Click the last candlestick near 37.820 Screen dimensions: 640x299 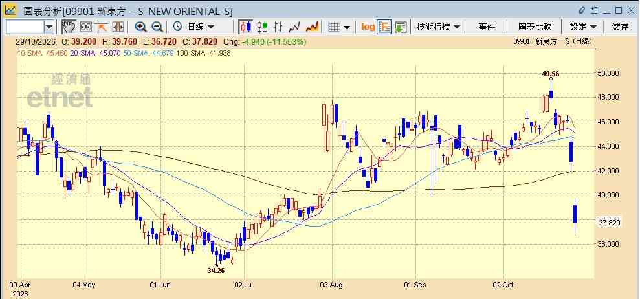pos(575,214)
